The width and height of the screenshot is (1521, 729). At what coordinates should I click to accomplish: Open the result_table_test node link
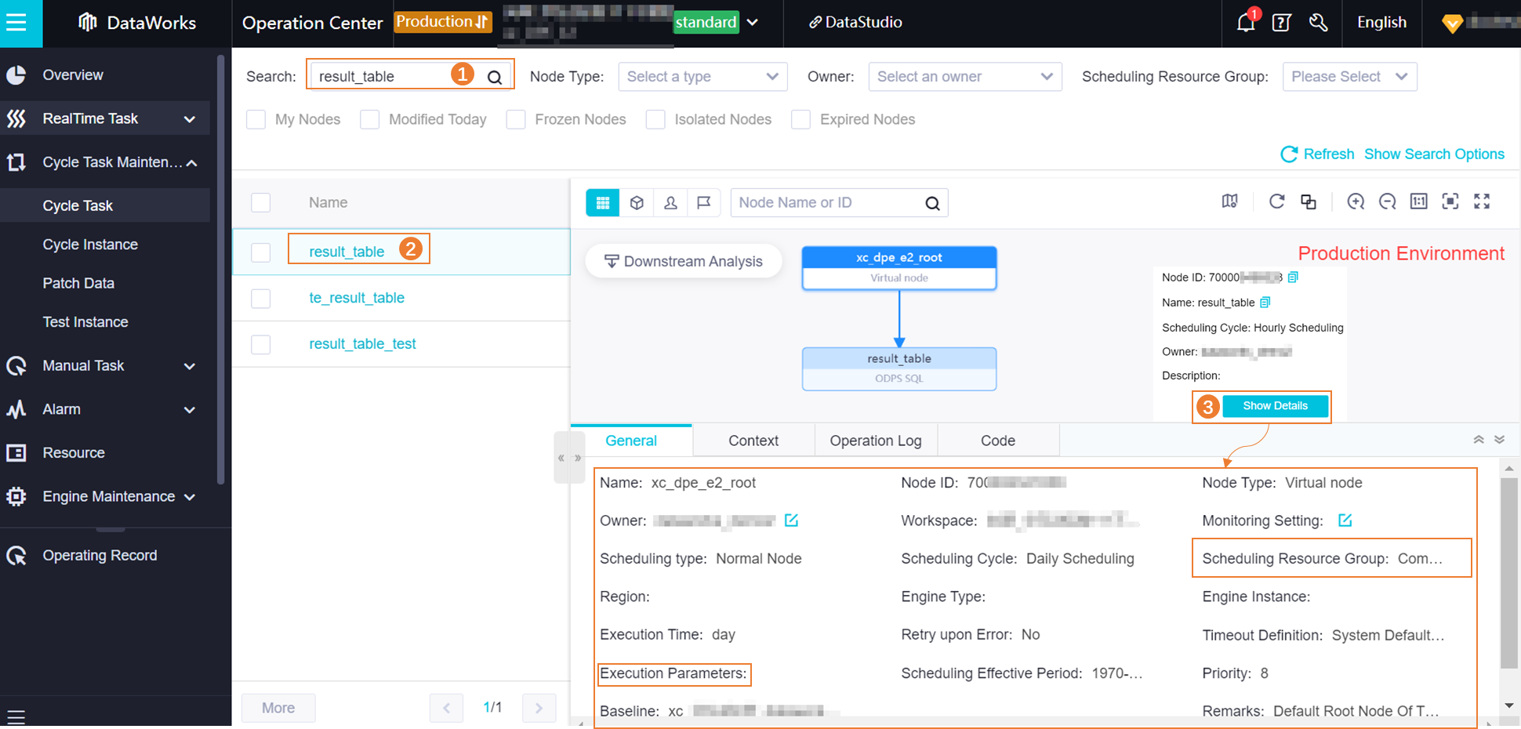(362, 343)
